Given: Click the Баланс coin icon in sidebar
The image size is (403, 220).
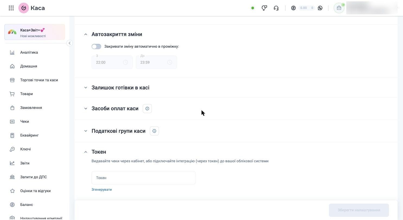Looking at the screenshot, I should (x=12, y=205).
